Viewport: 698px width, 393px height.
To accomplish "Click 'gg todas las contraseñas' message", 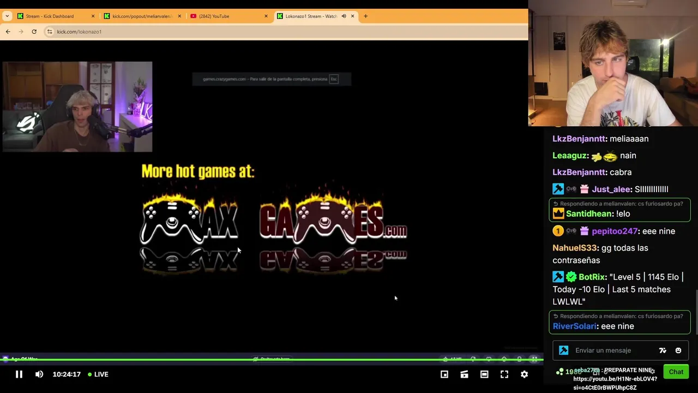I will pyautogui.click(x=600, y=254).
